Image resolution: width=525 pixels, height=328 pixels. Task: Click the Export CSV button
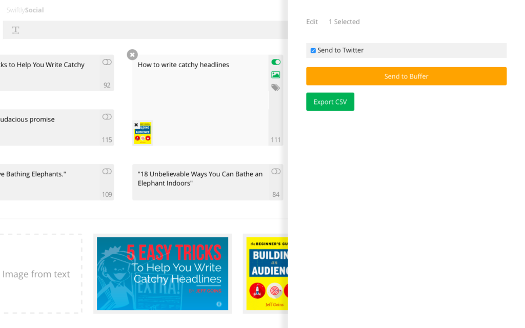pos(330,102)
